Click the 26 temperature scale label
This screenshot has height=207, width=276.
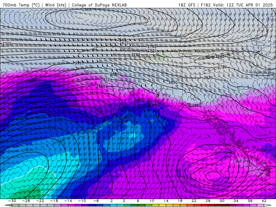pos(208,201)
